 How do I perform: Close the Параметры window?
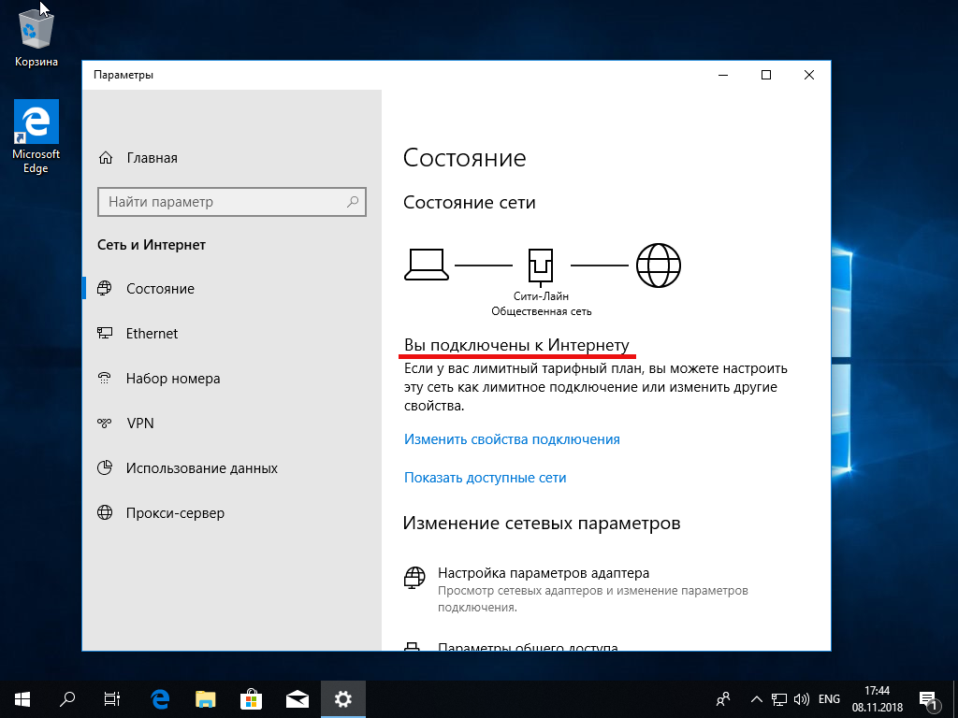click(809, 75)
